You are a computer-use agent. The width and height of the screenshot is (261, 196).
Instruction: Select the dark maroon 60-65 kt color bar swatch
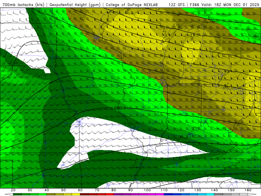[x=84, y=194]
